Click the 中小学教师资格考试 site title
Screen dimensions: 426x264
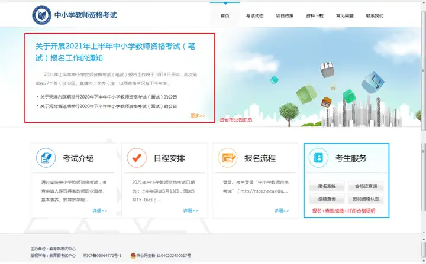coord(86,15)
